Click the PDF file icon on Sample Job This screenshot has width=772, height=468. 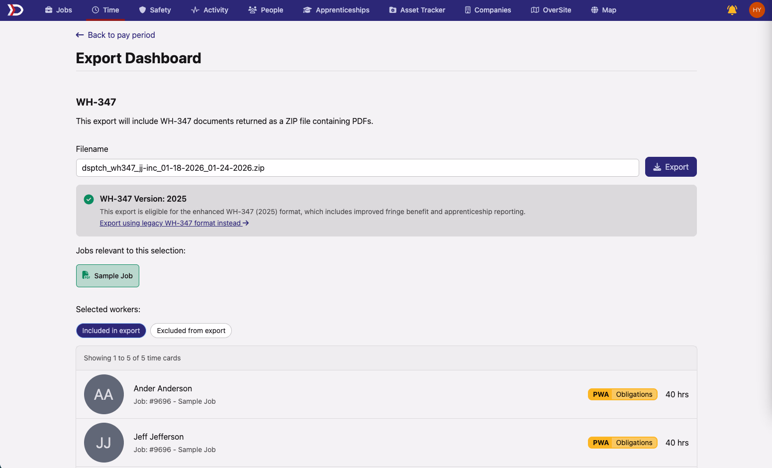click(x=86, y=275)
